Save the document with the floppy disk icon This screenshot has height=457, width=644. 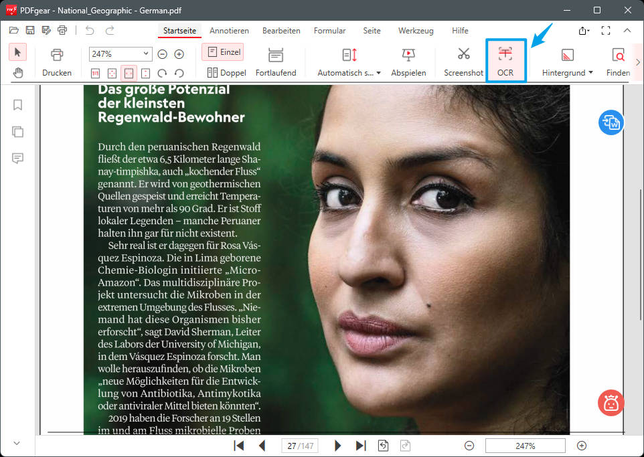pos(30,30)
